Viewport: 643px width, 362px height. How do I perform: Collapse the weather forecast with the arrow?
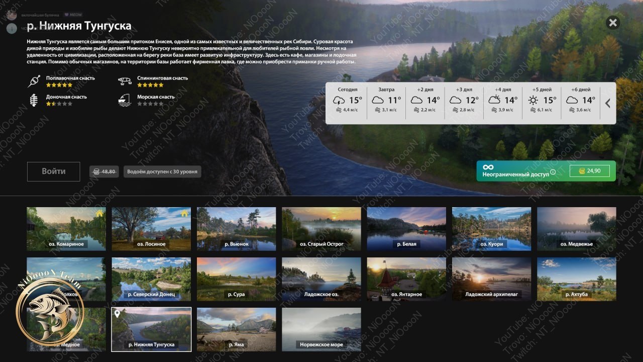pyautogui.click(x=607, y=103)
